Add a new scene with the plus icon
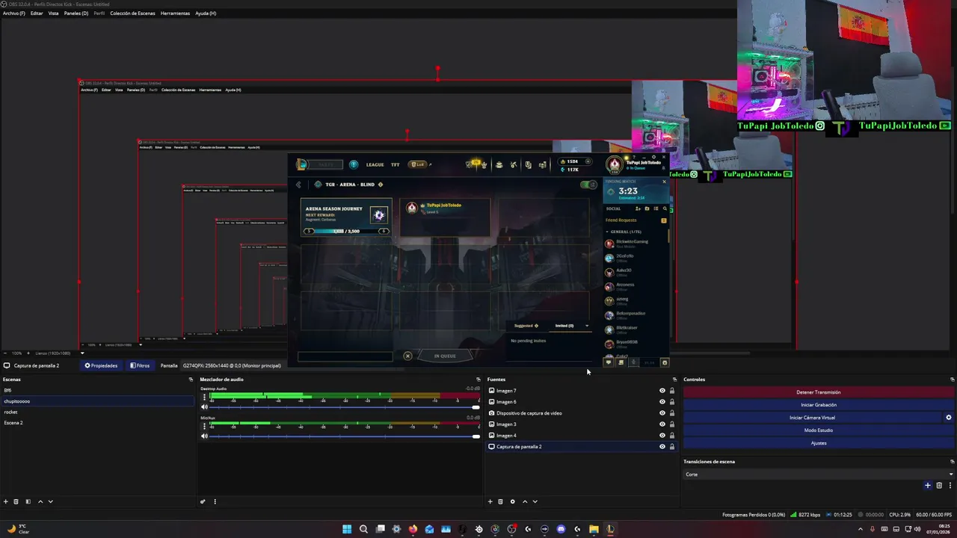957x538 pixels. tap(5, 501)
